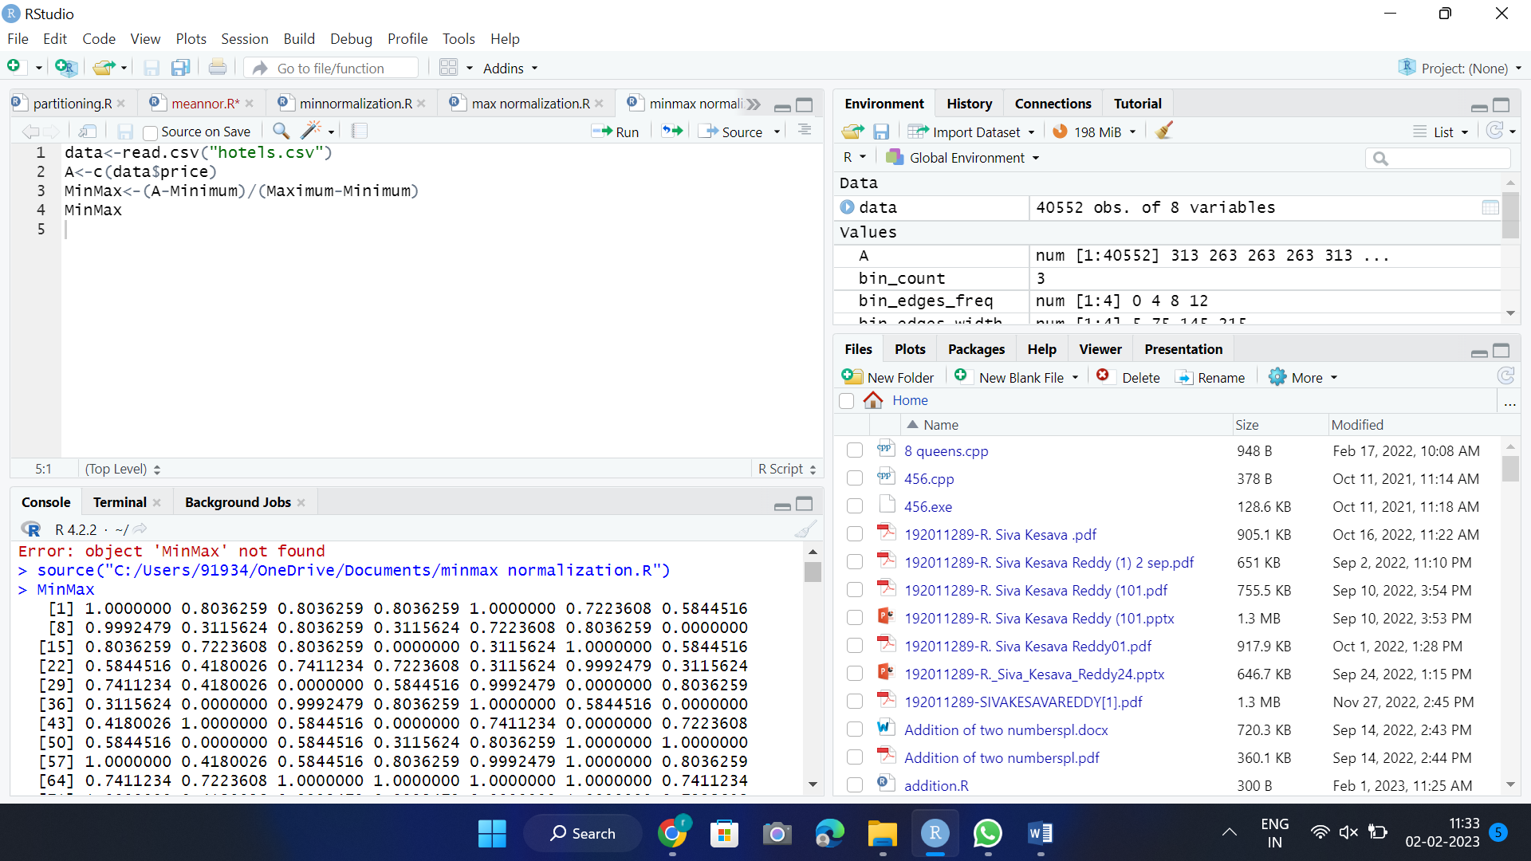
Task: Clear environment objects with the broom
Action: [x=1164, y=131]
